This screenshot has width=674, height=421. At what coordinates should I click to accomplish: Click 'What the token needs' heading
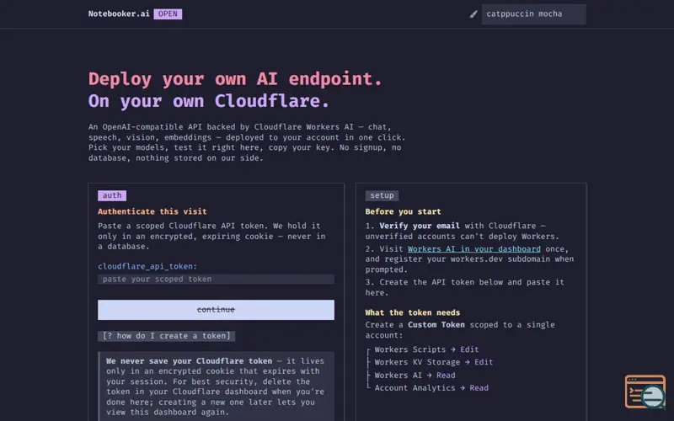(413, 312)
